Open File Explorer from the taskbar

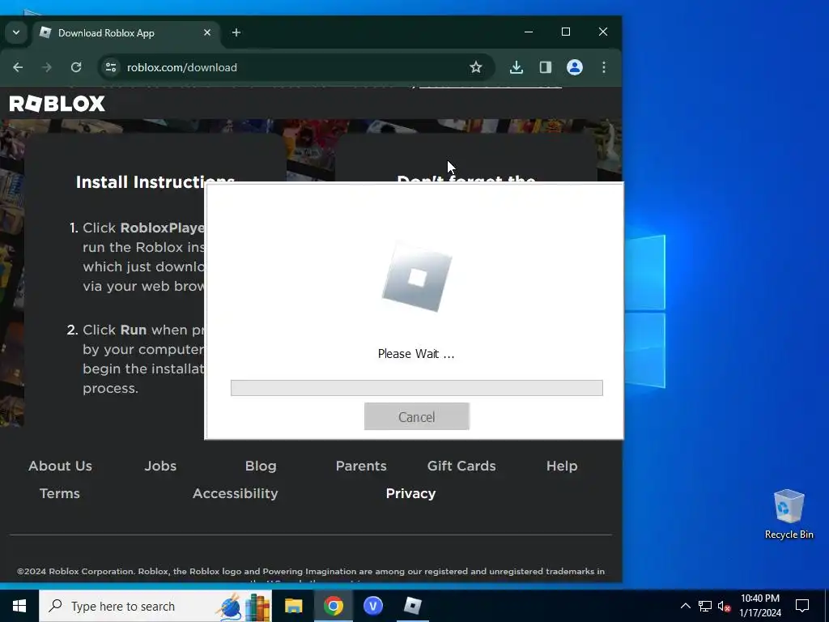click(293, 606)
